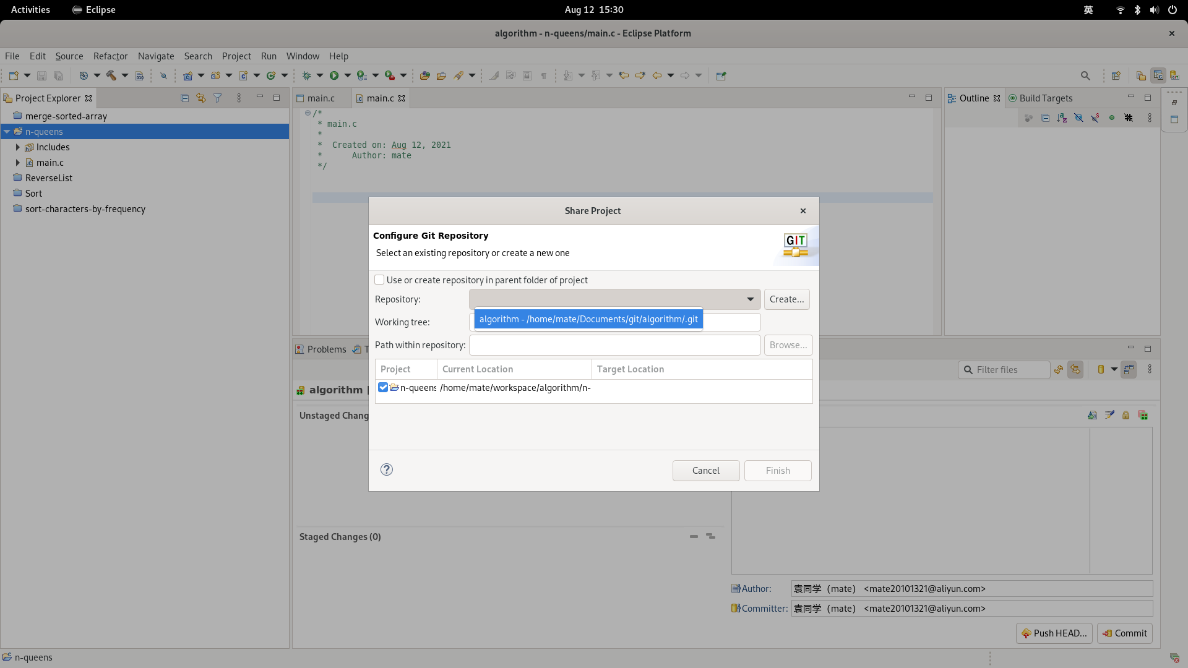Expand the Includes tree node

[x=18, y=147]
